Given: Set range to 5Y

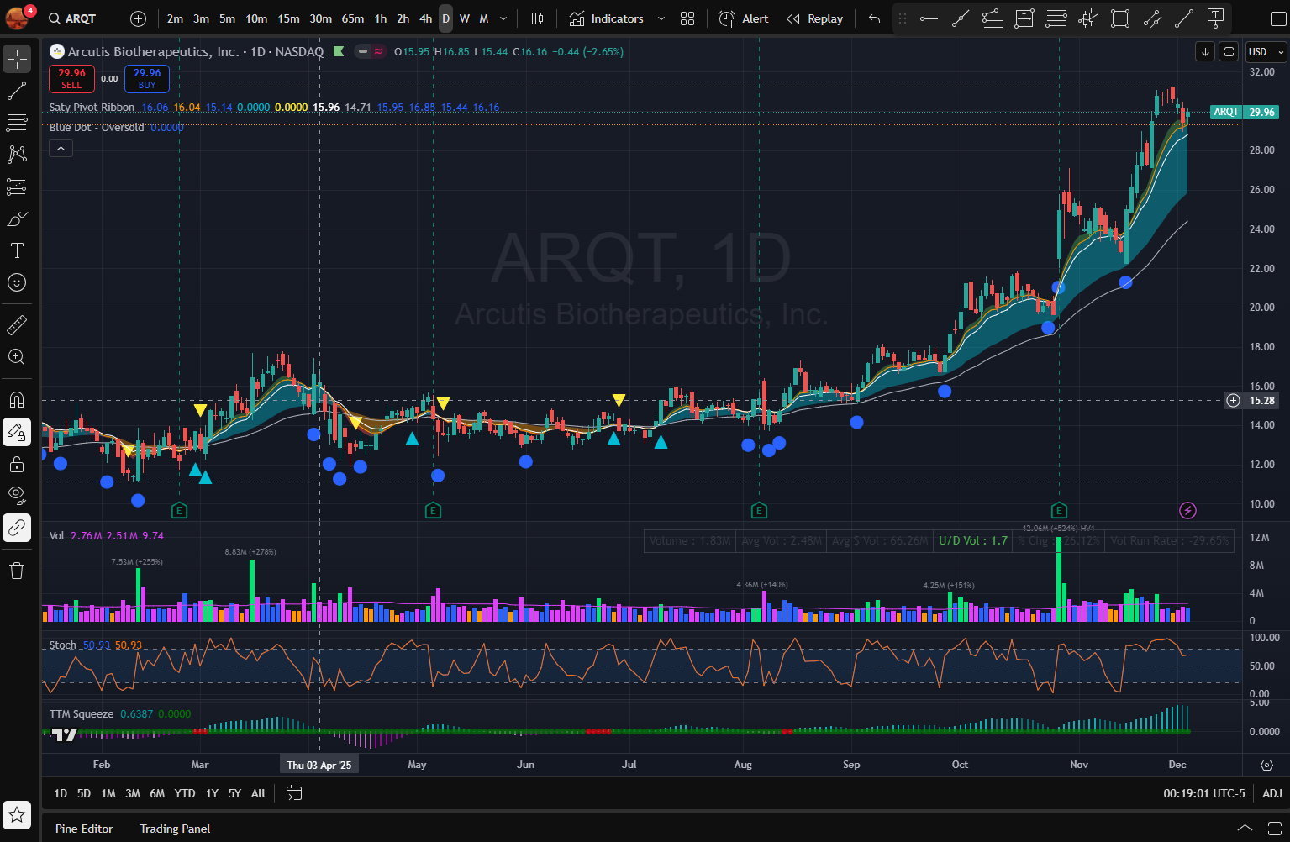Looking at the screenshot, I should (234, 793).
